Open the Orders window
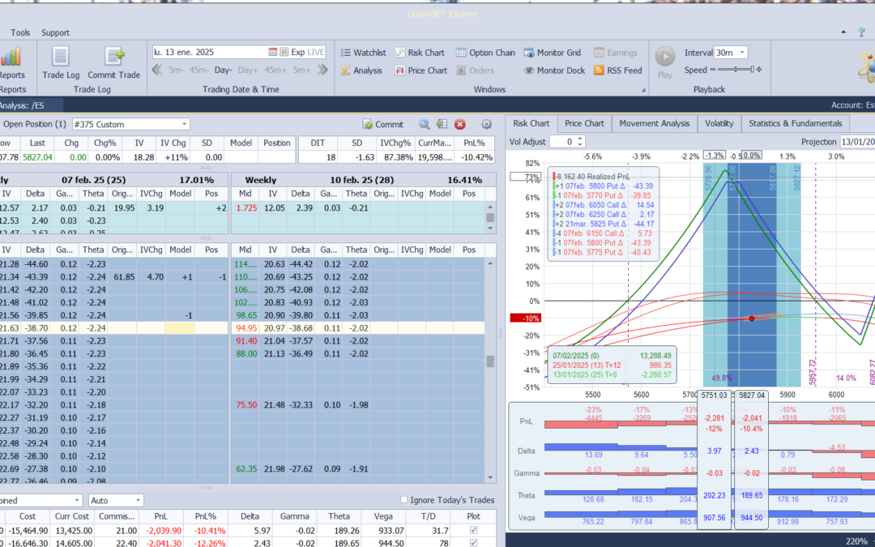 pos(475,71)
